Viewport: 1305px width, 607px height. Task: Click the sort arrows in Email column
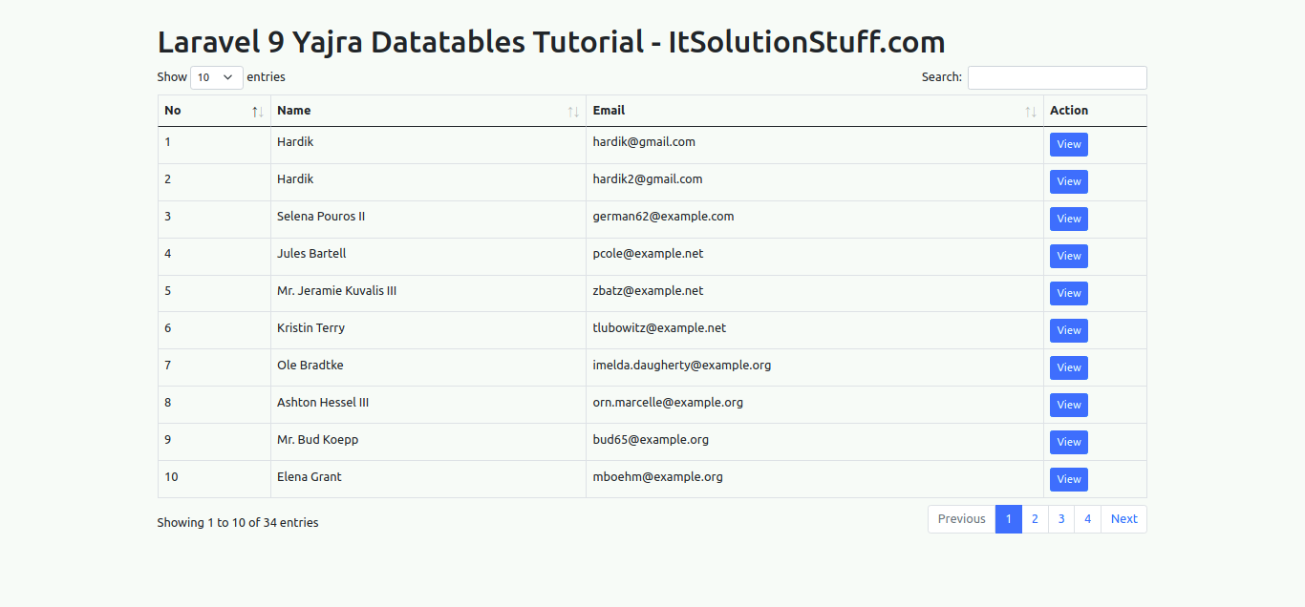[1030, 112]
